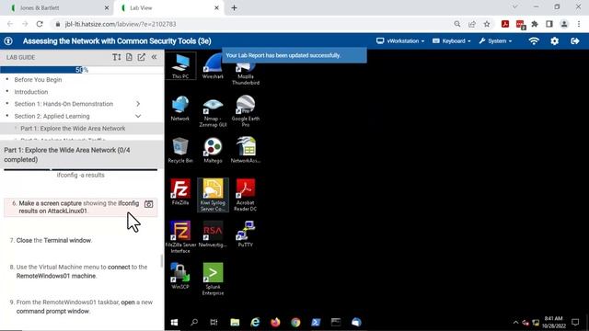Click the Lab Report updated notification
This screenshot has height=331, width=589.
[294, 55]
